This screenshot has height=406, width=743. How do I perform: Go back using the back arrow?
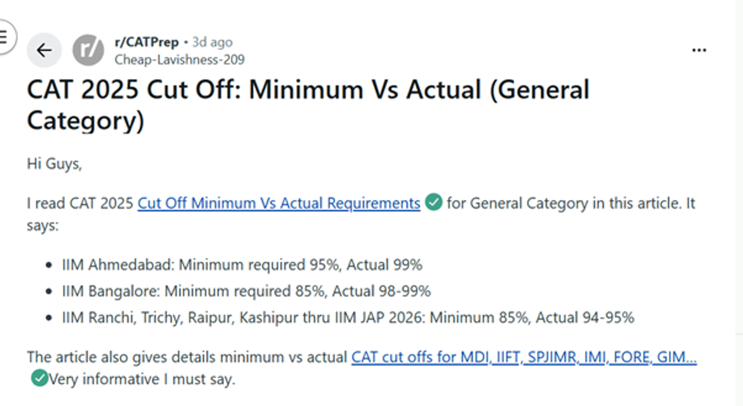(x=44, y=50)
